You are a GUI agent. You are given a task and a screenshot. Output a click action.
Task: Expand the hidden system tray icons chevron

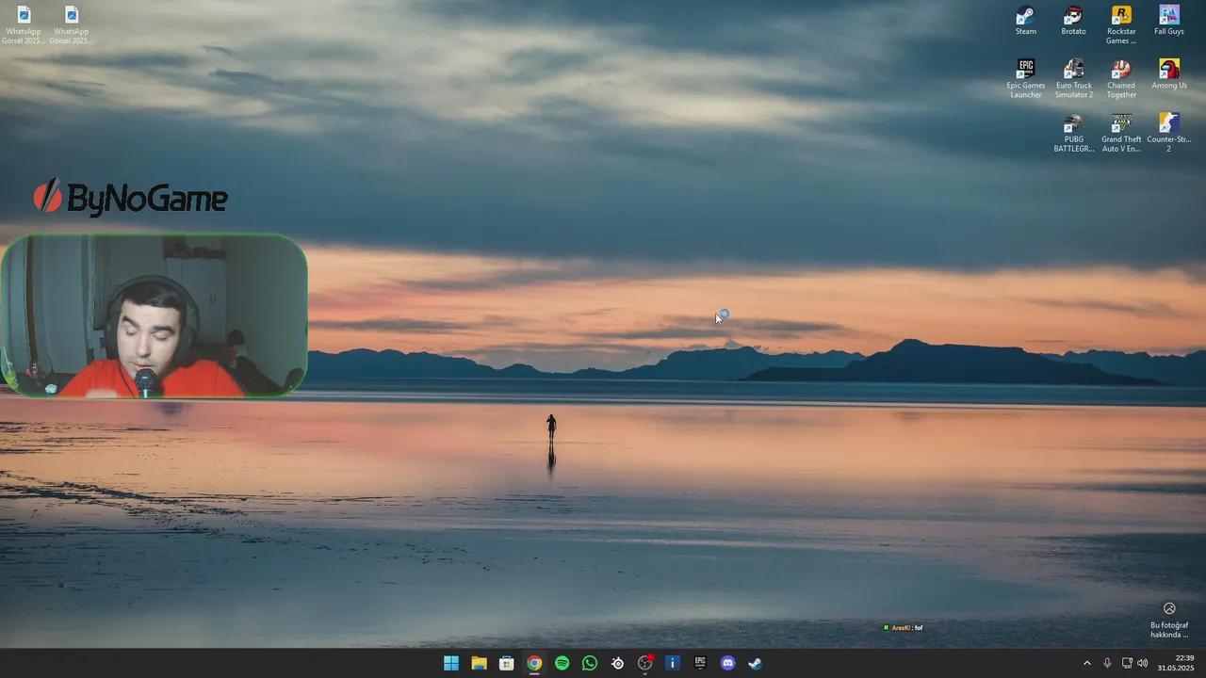point(1086,663)
